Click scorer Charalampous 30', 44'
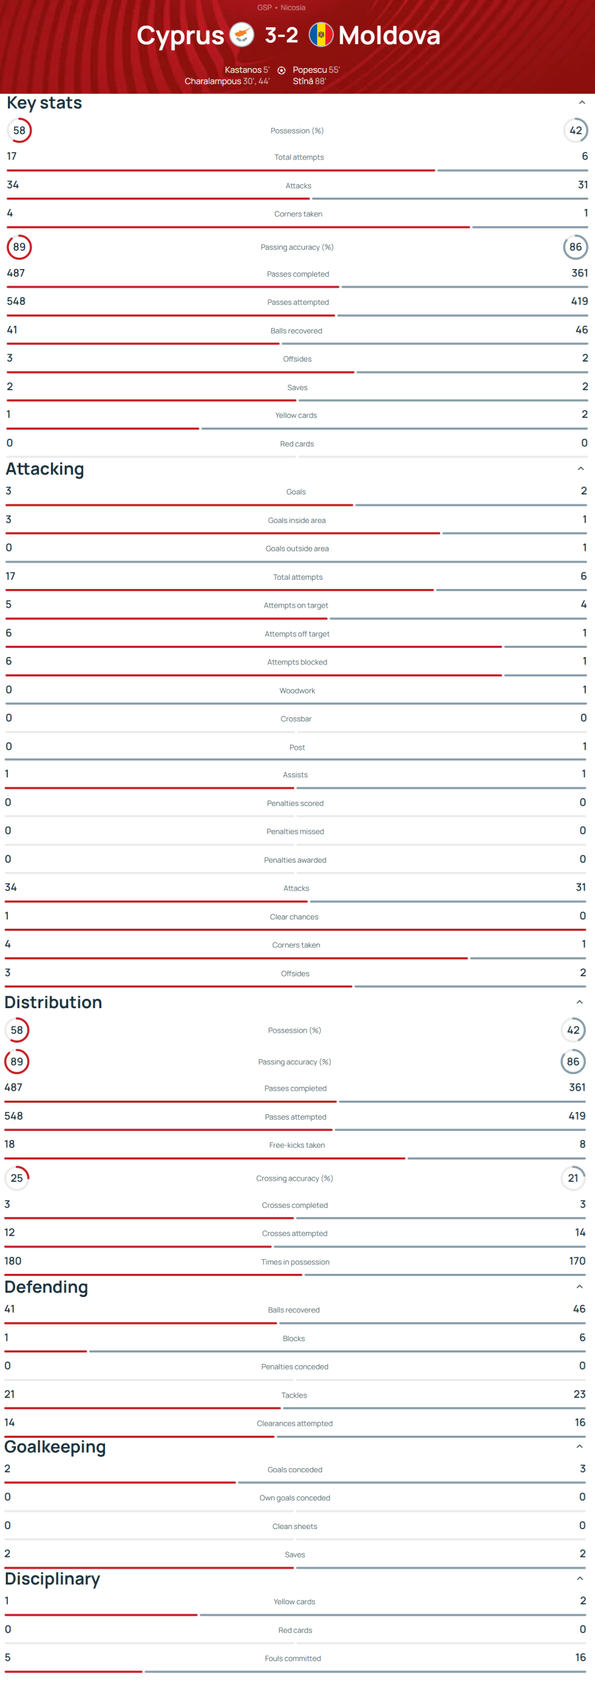The width and height of the screenshot is (595, 1685). [x=227, y=81]
